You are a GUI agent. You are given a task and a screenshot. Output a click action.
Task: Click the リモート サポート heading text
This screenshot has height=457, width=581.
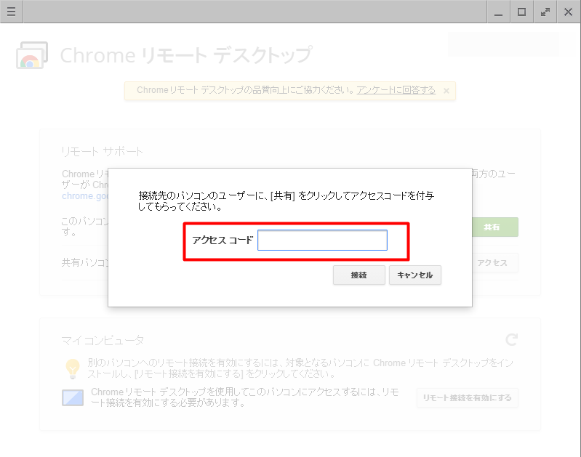[102, 151]
